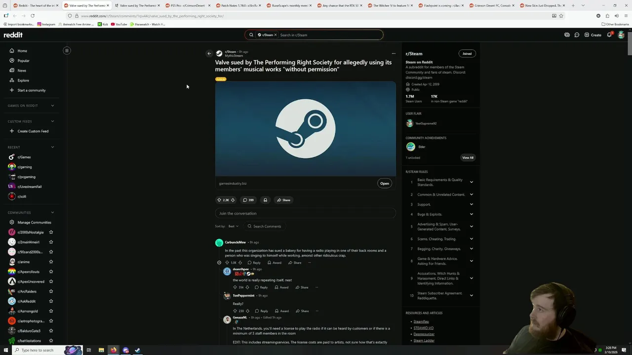Favorite r/AskReddit with star
The height and width of the screenshot is (355, 632).
point(51,301)
